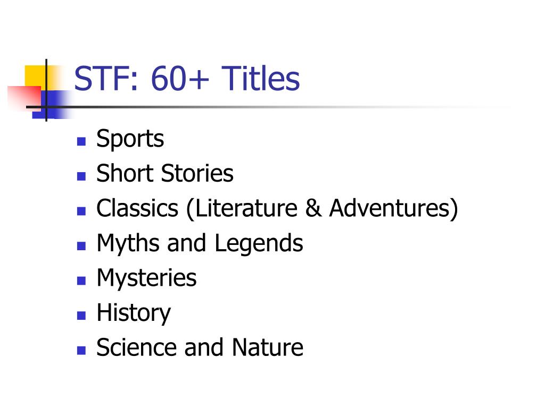The image size is (545, 408).
Task: Select 'Classics (Literature & Adventures)' line
Action: [x=277, y=208]
